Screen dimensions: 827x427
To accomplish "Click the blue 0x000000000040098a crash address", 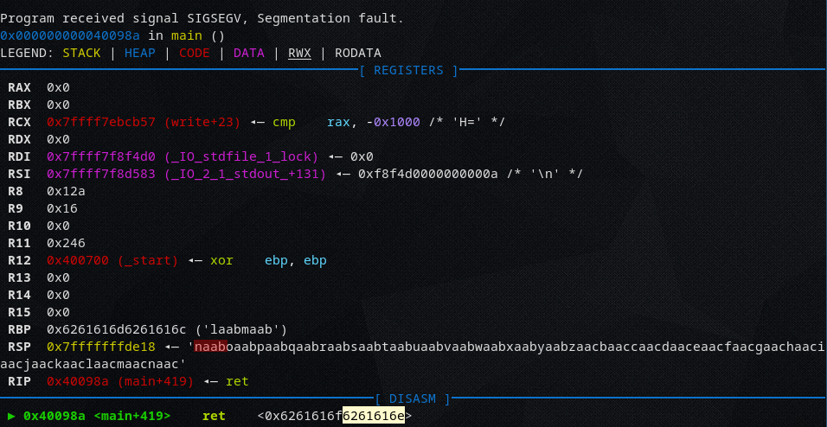I will click(70, 35).
